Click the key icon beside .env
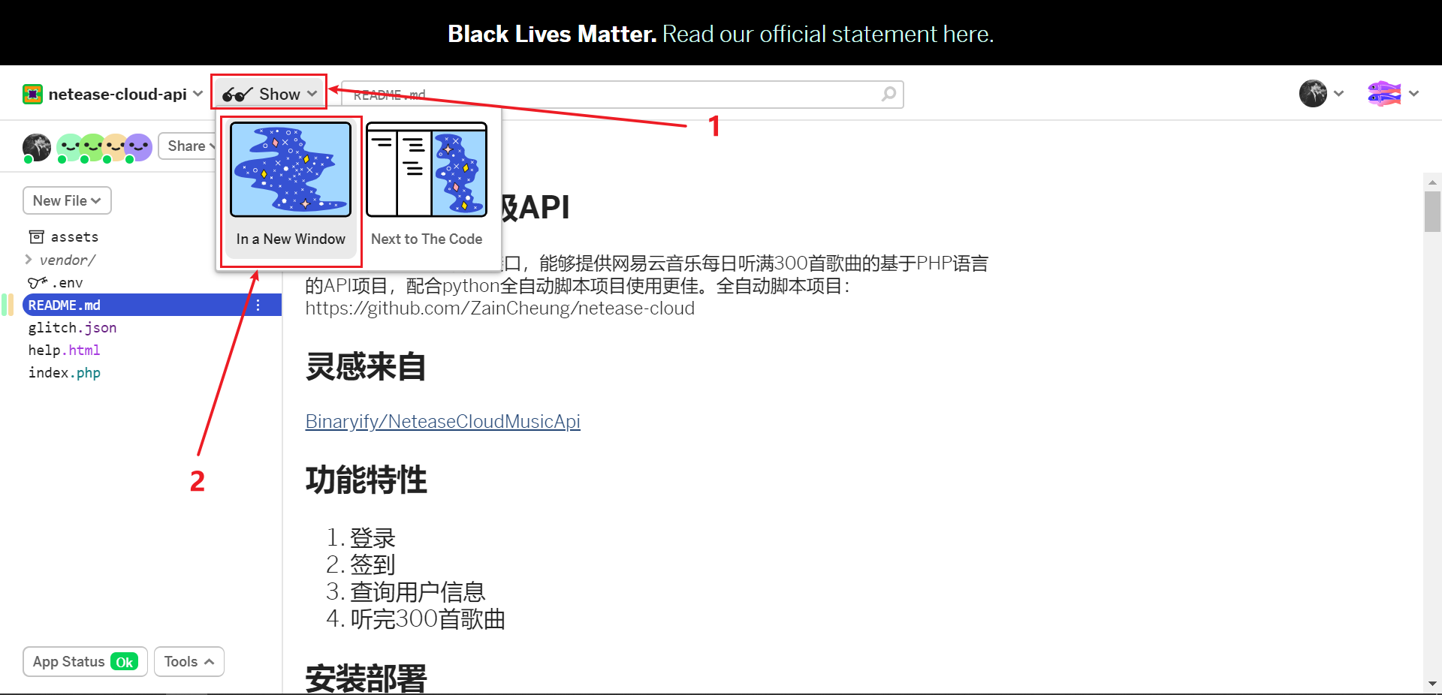 click(38, 283)
